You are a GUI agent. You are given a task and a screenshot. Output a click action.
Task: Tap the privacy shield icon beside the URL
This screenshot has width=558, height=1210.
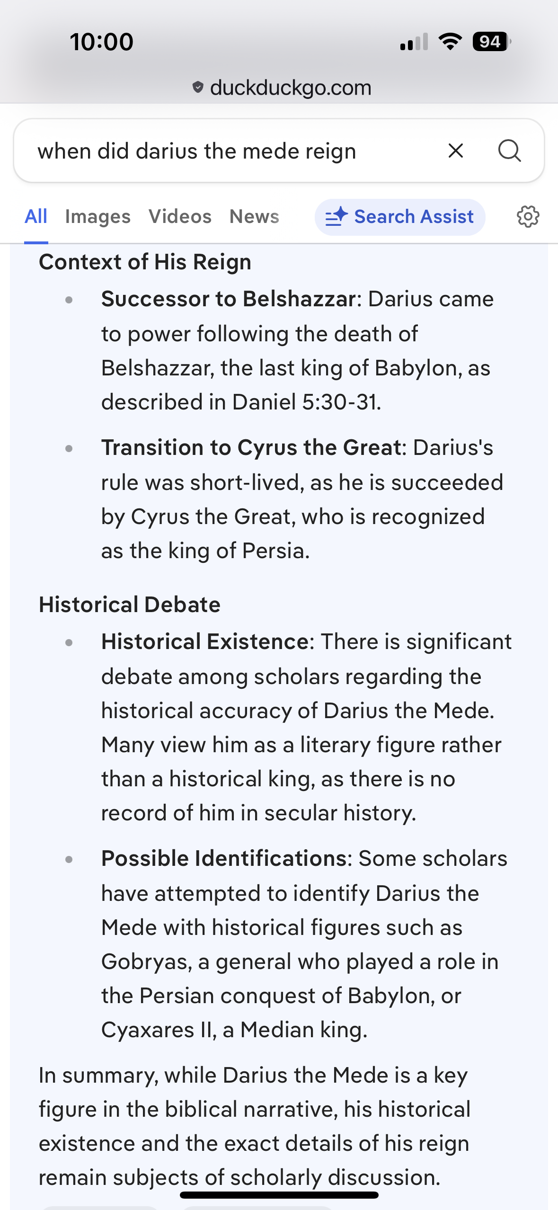(x=198, y=87)
